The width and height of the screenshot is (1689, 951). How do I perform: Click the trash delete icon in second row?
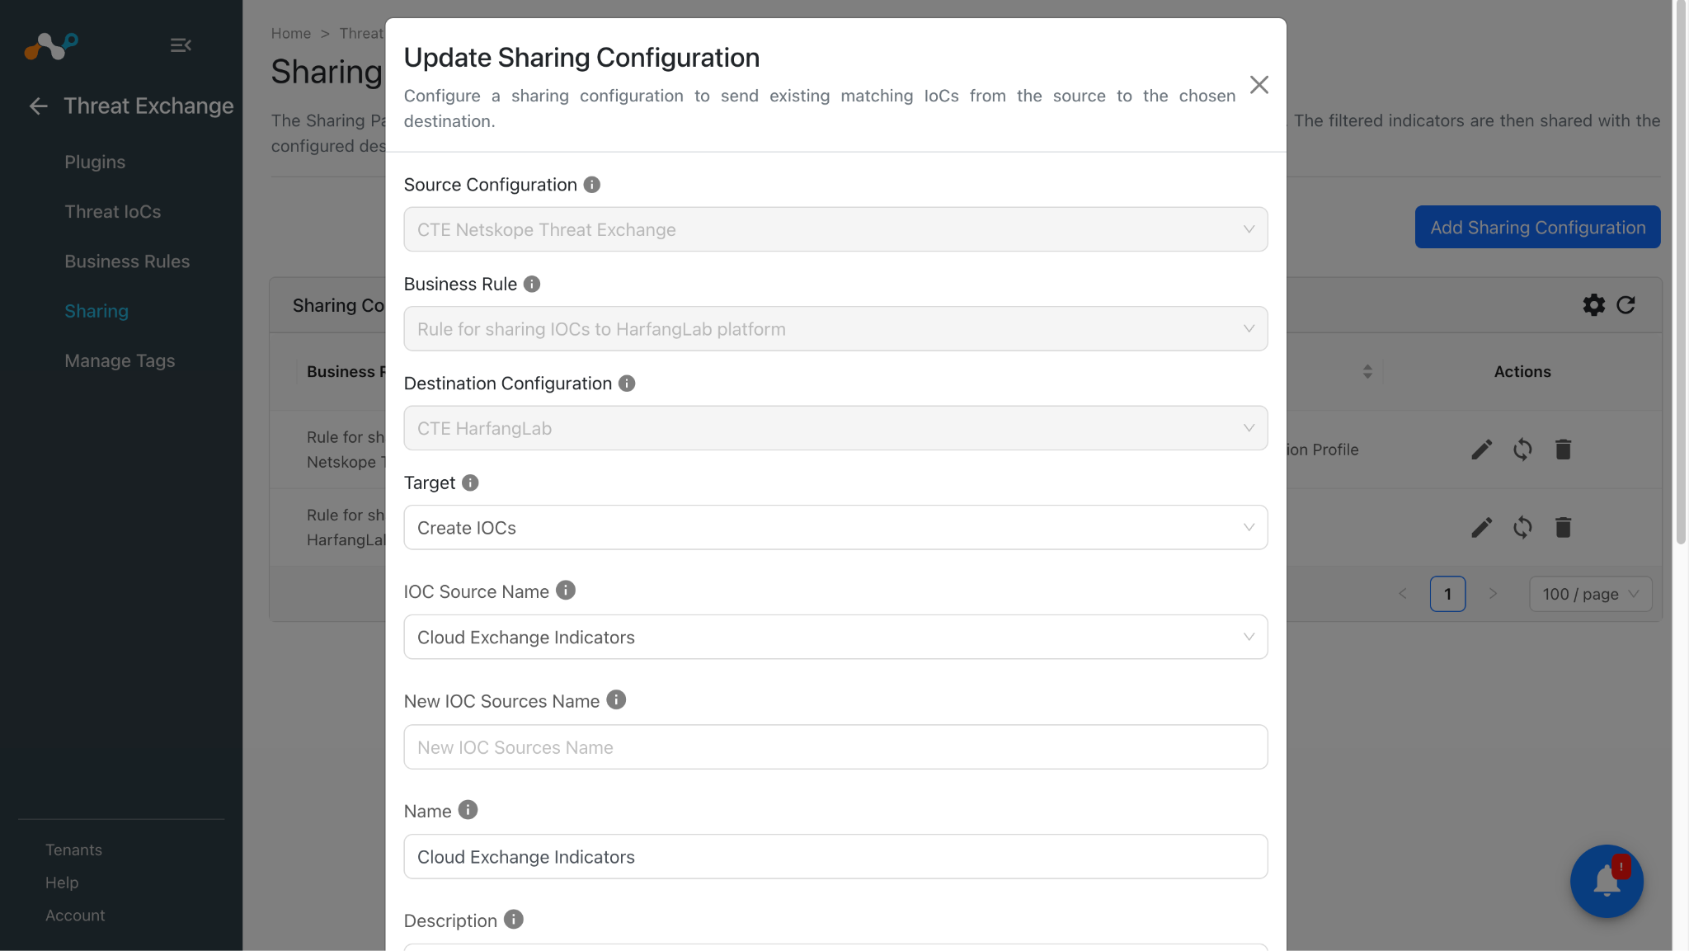[1563, 527]
